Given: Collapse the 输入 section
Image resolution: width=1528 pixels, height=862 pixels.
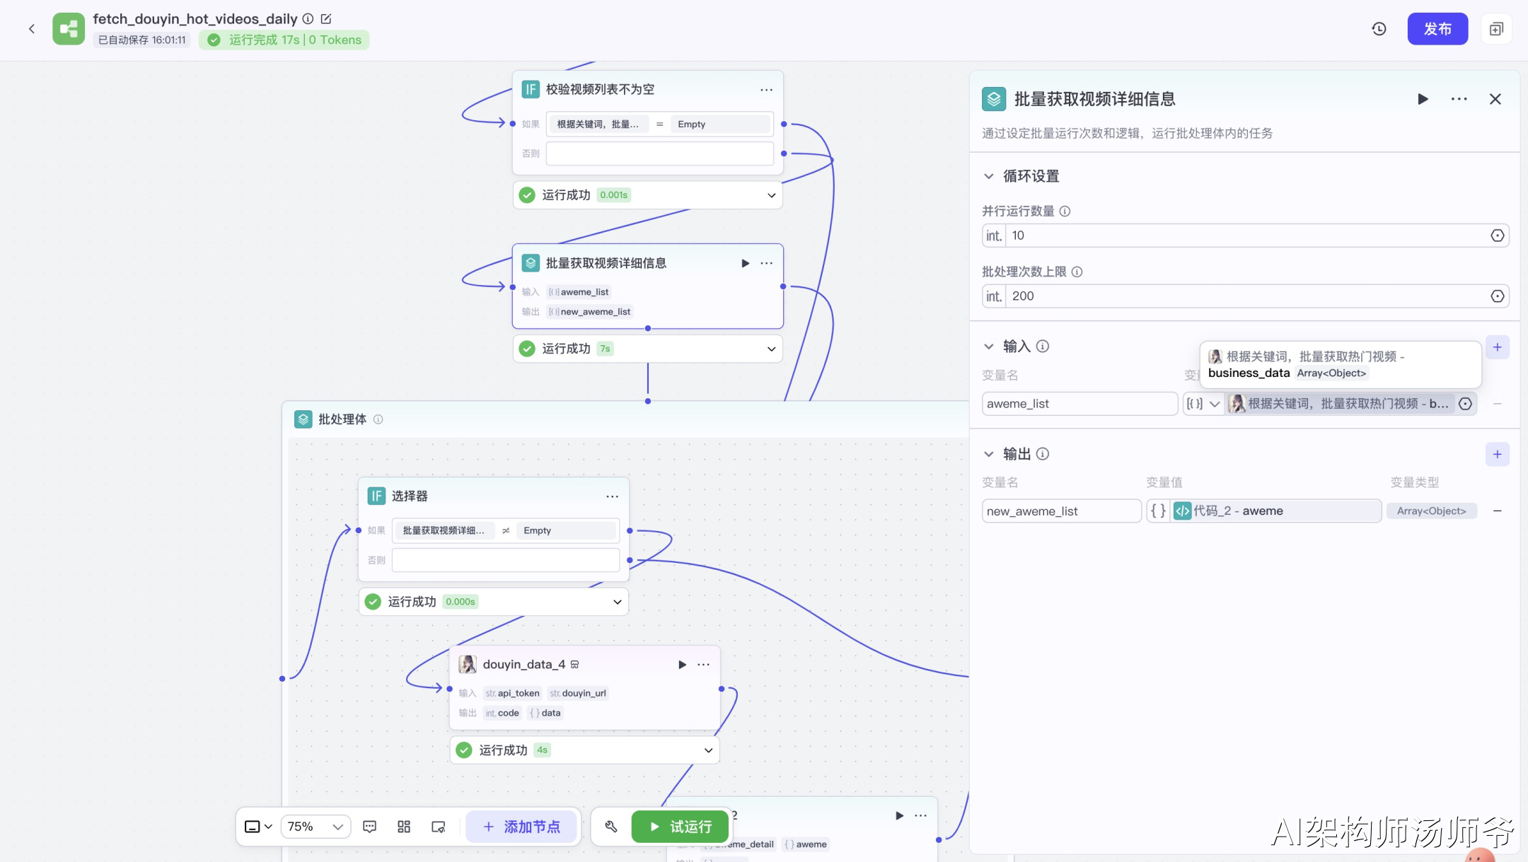Looking at the screenshot, I should (989, 346).
